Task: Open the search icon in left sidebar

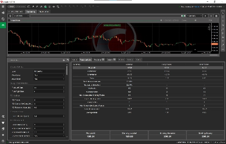Action: pyautogui.click(x=3, y=117)
